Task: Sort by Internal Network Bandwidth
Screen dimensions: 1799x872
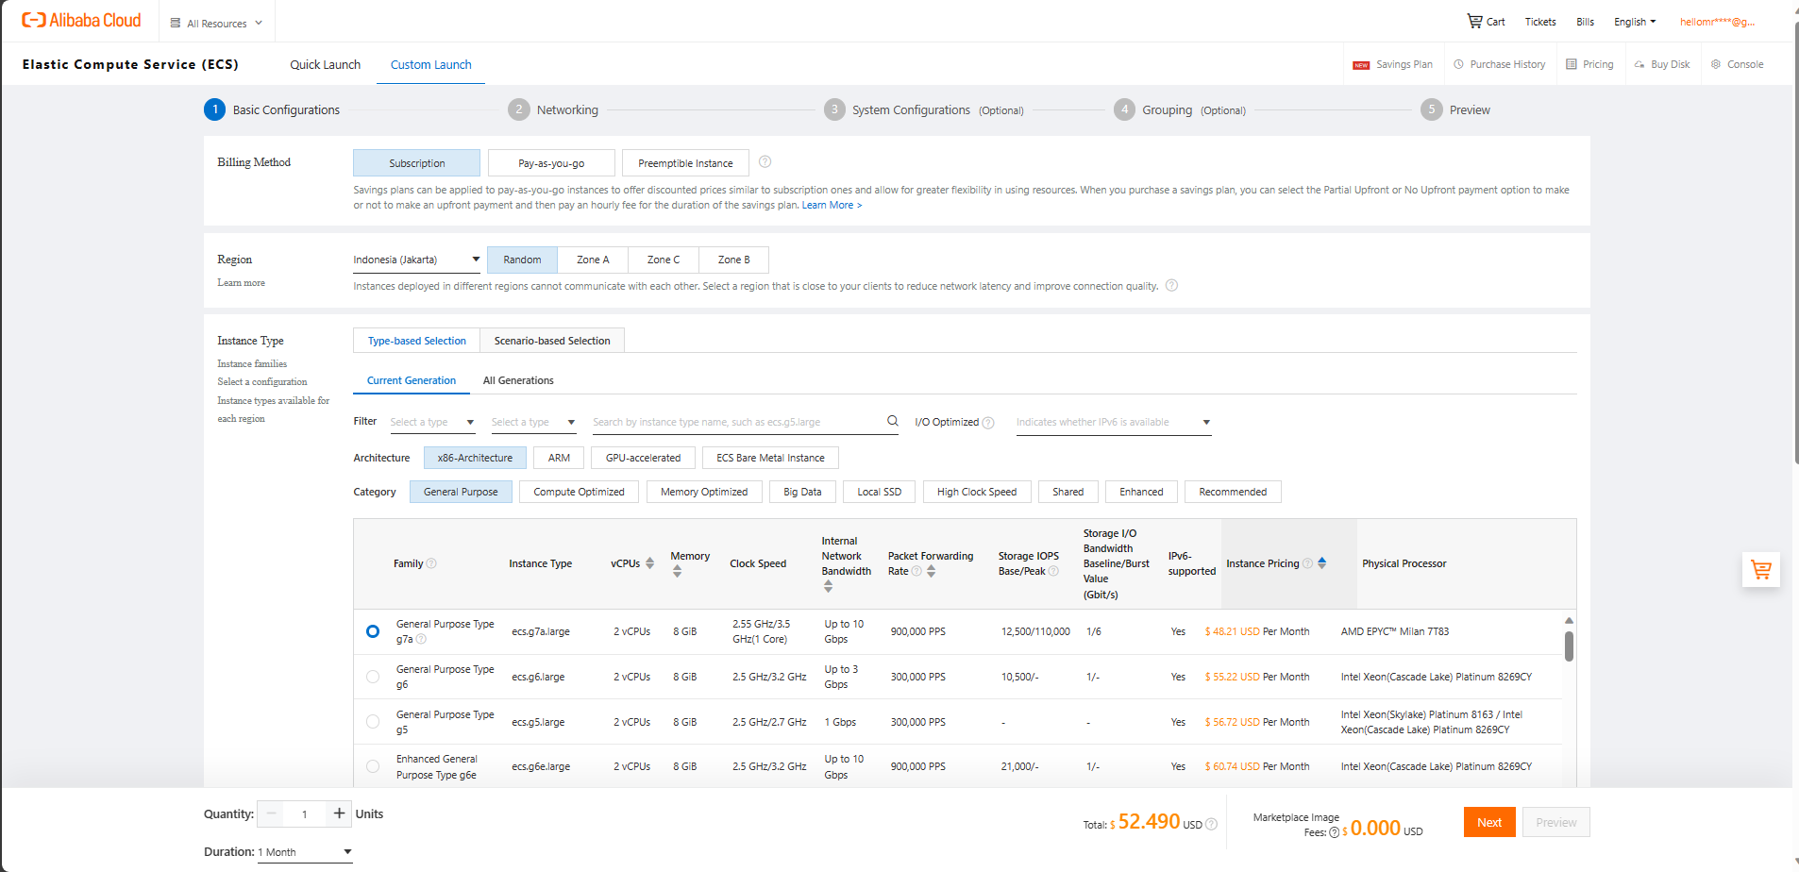Action: click(828, 586)
